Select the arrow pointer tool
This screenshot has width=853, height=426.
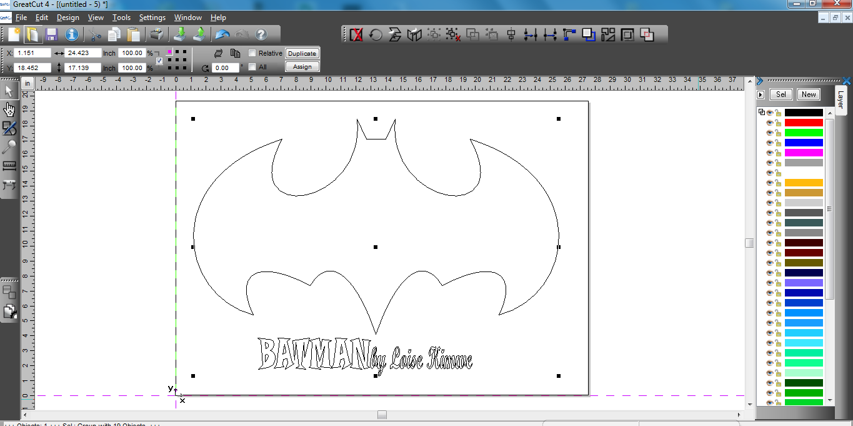click(x=9, y=91)
